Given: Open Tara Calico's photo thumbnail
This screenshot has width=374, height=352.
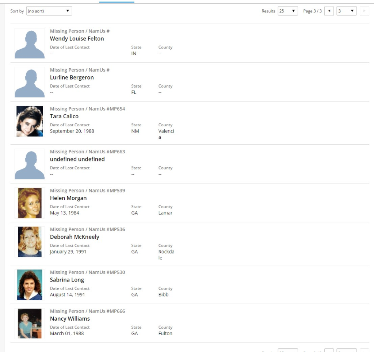Looking at the screenshot, I should [30, 122].
